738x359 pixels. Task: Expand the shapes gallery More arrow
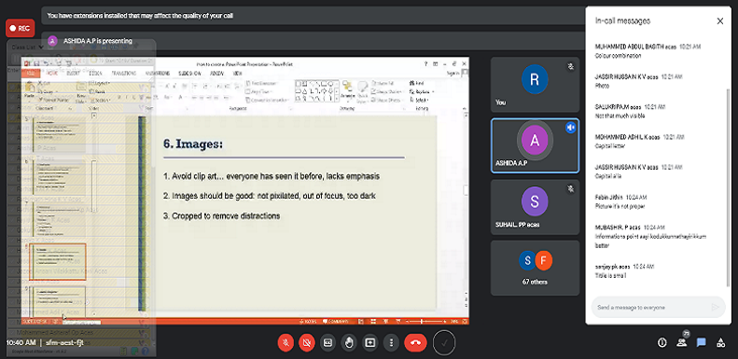[336, 99]
